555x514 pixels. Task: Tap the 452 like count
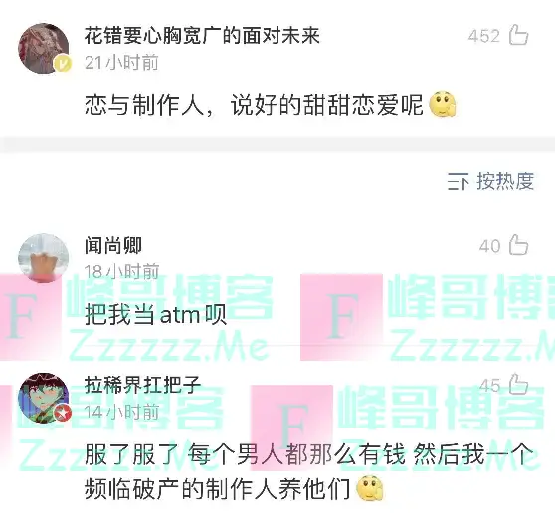tap(483, 36)
